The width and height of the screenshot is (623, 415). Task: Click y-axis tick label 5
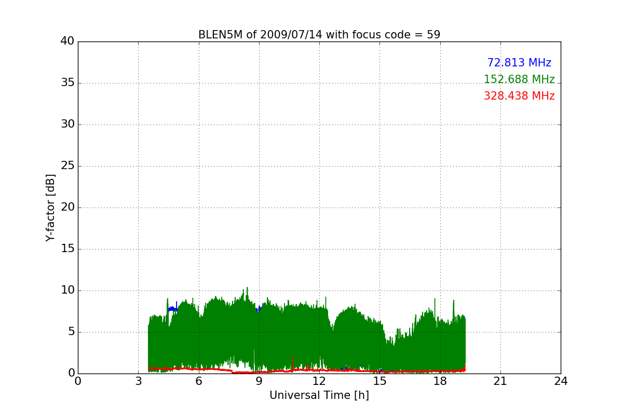(71, 332)
